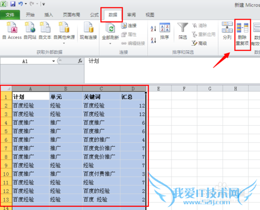Select column E header
The height and width of the screenshot is (210, 260).
tap(159, 89)
